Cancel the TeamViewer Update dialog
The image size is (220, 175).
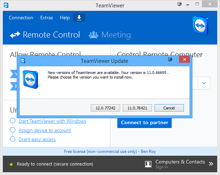coord(169,108)
